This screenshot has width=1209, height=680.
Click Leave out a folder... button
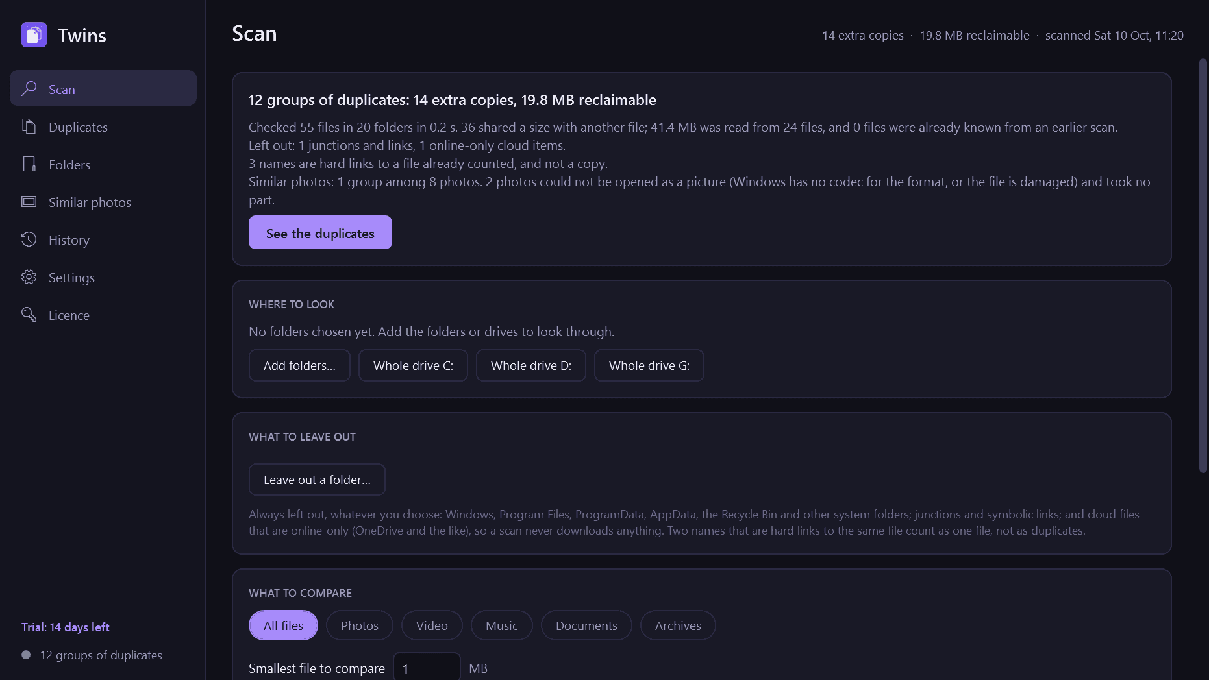click(x=317, y=480)
